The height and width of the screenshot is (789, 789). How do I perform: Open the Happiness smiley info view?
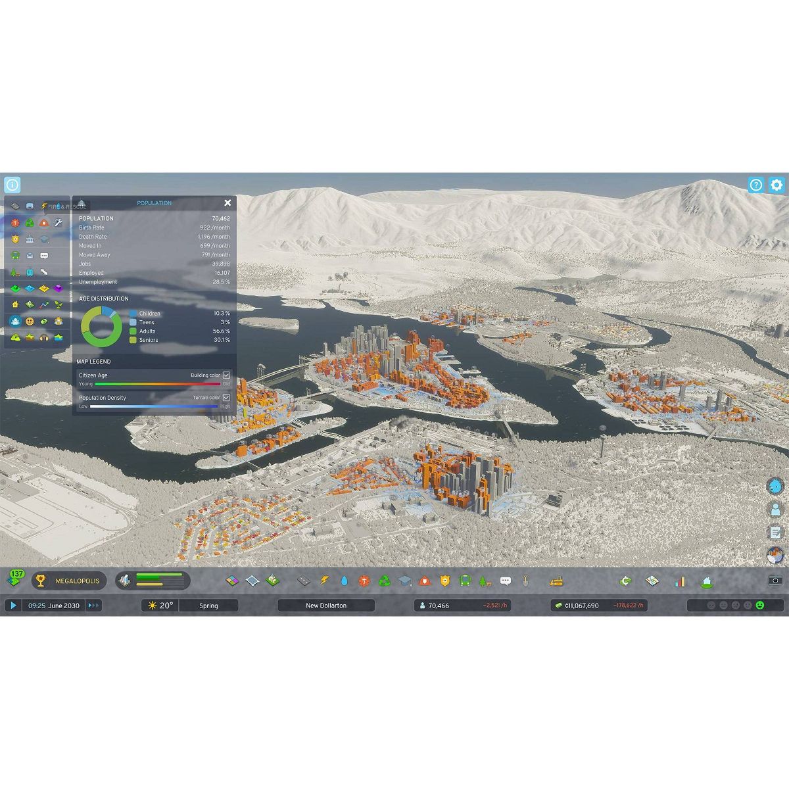coord(30,322)
